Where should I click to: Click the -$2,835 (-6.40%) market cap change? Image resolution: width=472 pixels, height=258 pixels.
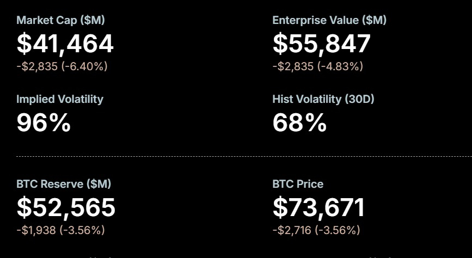pos(62,66)
